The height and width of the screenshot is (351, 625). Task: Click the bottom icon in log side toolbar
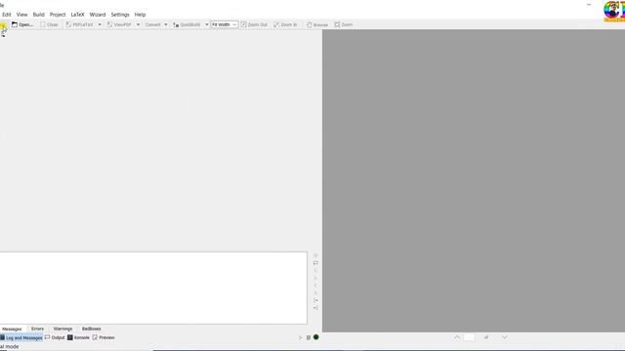[315, 308]
